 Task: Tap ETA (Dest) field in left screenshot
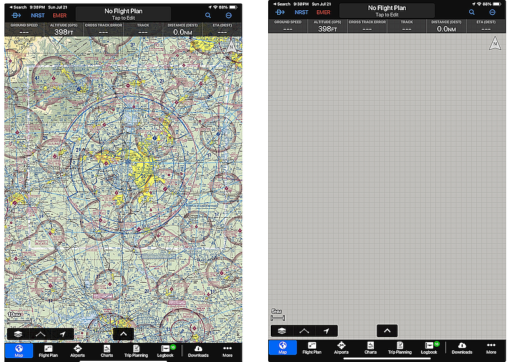[222, 29]
